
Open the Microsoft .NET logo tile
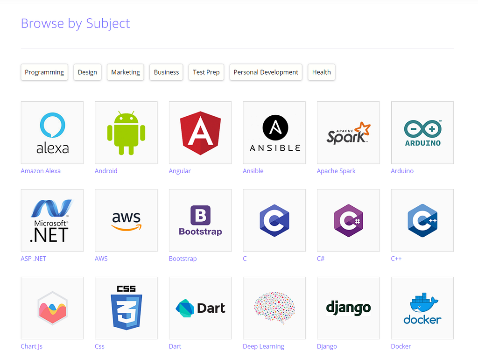[x=52, y=220]
